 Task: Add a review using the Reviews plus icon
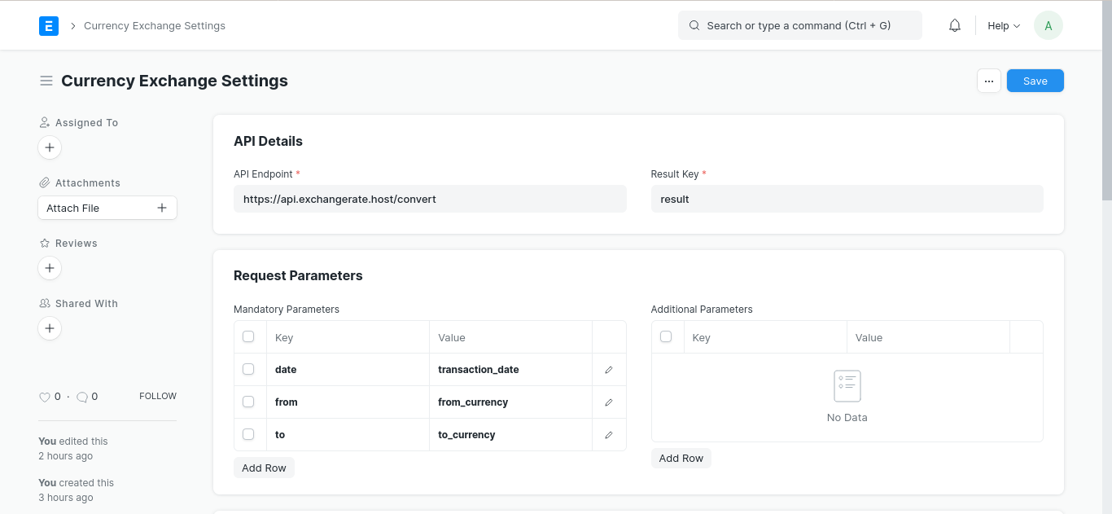[50, 268]
